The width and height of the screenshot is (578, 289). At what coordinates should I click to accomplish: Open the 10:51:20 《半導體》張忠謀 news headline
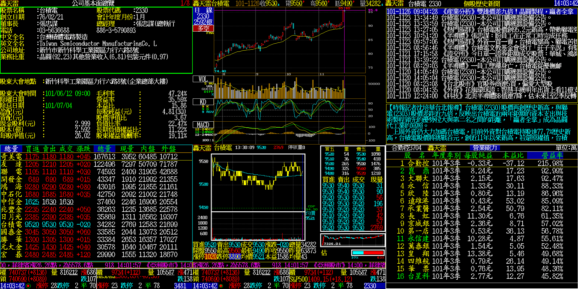tap(482, 36)
